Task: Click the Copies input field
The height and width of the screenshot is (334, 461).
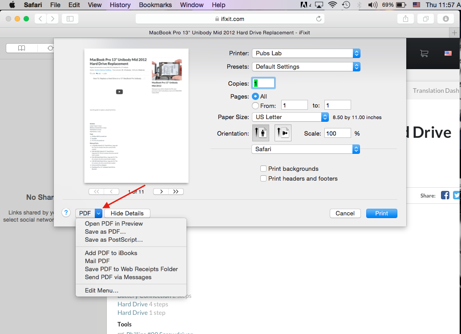Action: 263,83
